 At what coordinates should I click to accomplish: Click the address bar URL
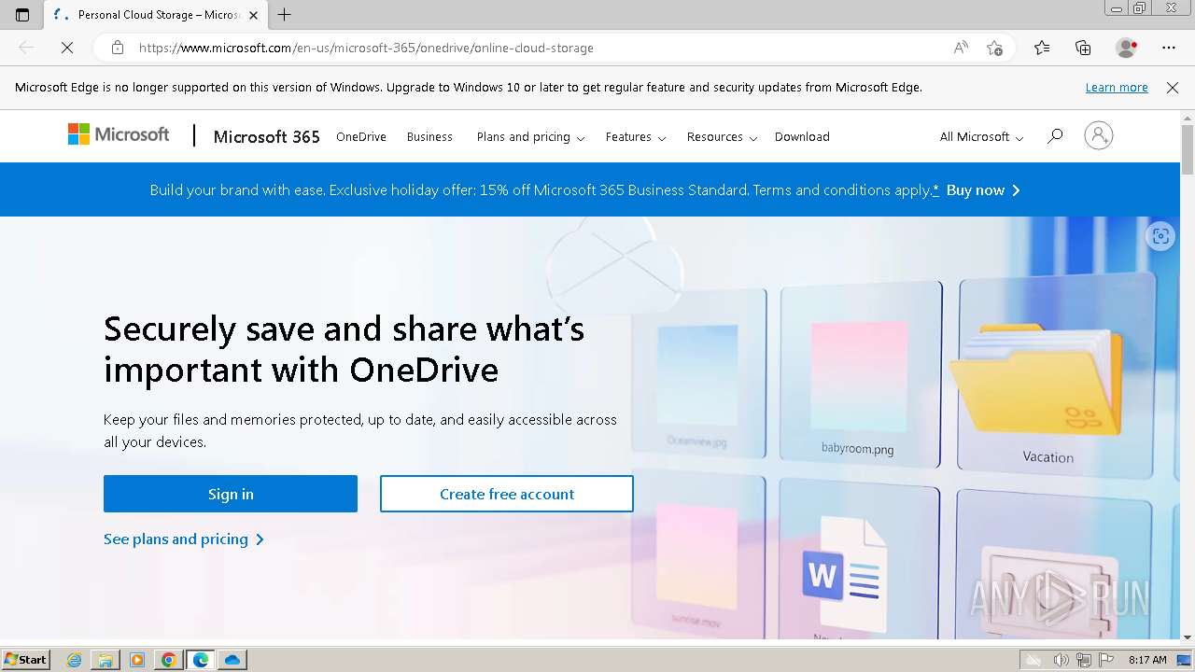click(x=366, y=48)
